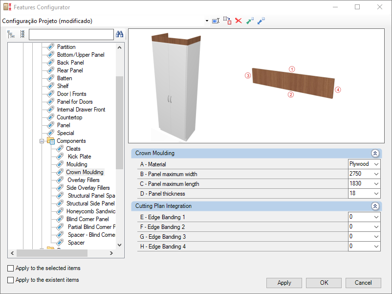Screen dimensions: 392x294
Task: Click the Overlay Fillers tag icon
Action: [x=60, y=180]
